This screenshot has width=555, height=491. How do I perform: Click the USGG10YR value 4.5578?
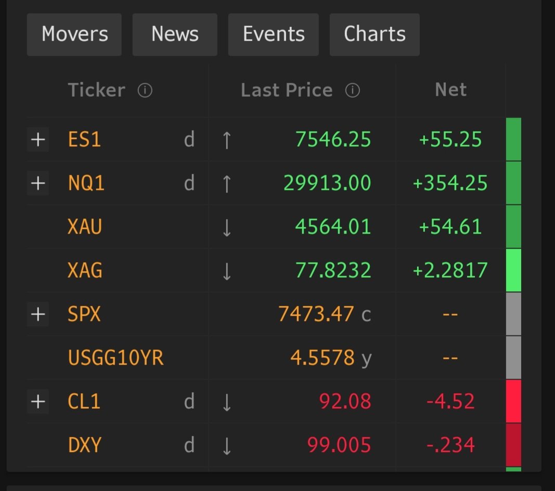(322, 358)
